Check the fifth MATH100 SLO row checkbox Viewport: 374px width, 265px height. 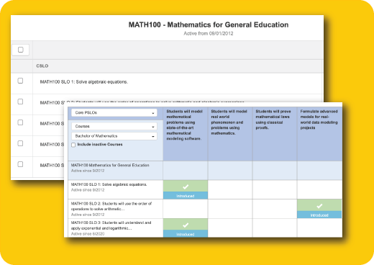coord(20,164)
